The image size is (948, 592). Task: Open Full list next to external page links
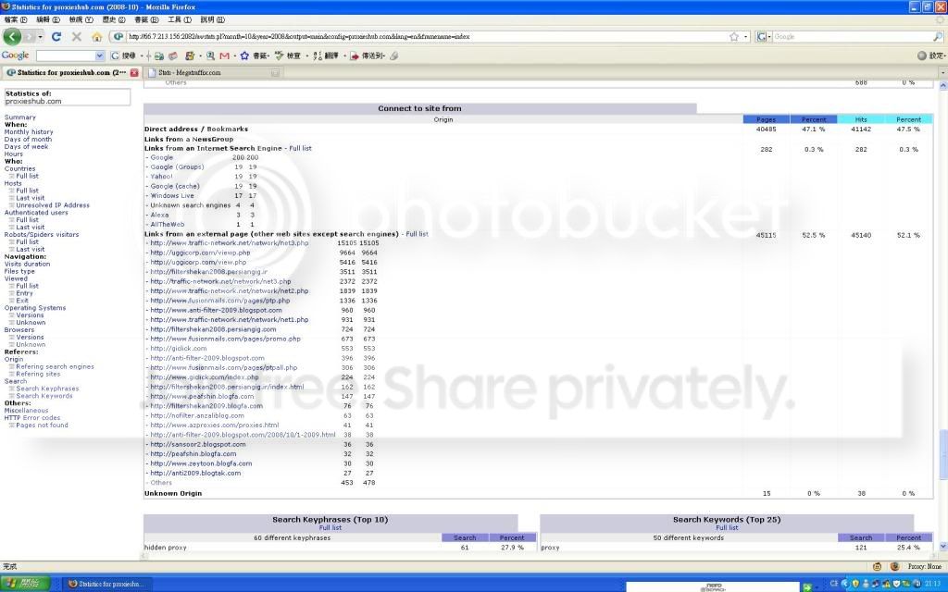pyautogui.click(x=417, y=234)
